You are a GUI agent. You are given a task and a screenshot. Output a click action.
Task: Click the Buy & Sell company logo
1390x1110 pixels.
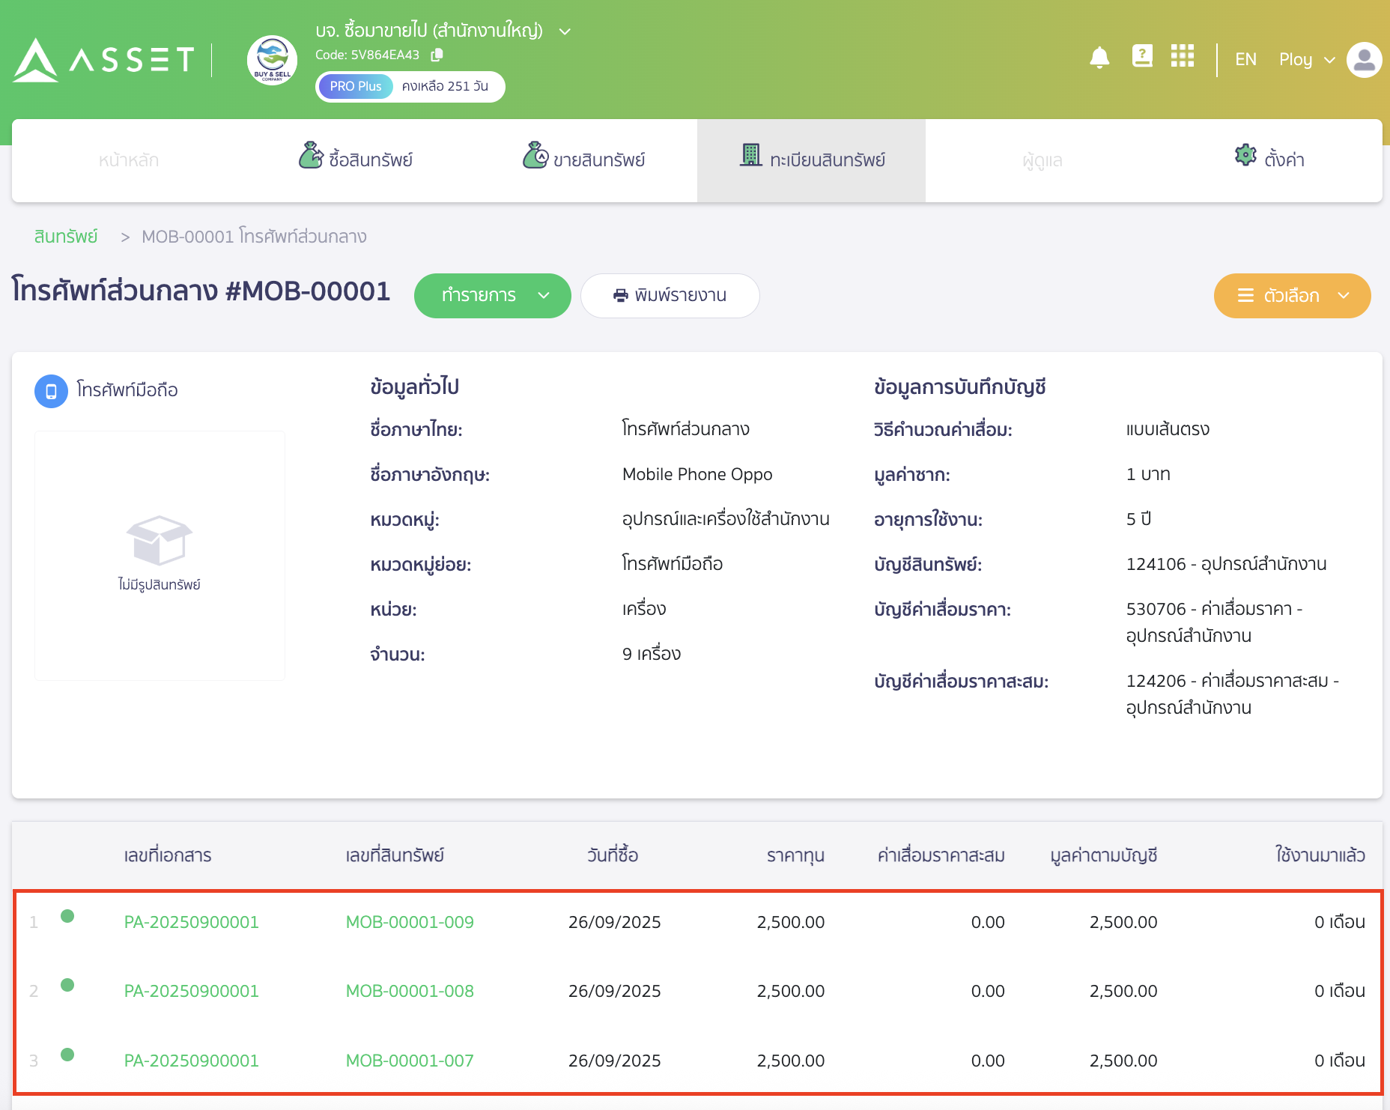point(272,60)
